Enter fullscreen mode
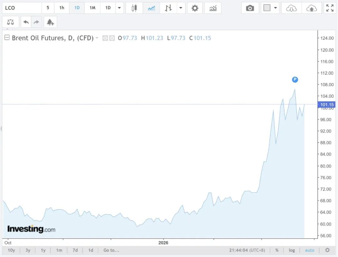338x257 pixels. (330, 8)
